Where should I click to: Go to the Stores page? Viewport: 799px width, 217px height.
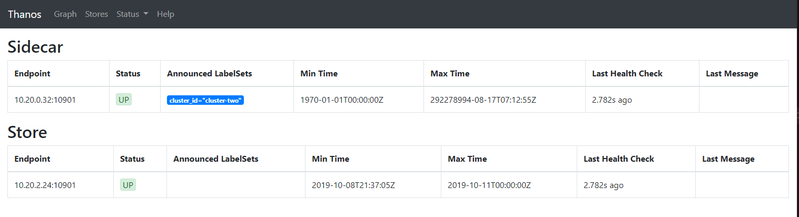pos(96,14)
